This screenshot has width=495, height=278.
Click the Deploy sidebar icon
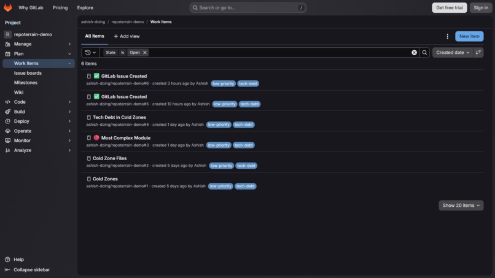(7, 121)
